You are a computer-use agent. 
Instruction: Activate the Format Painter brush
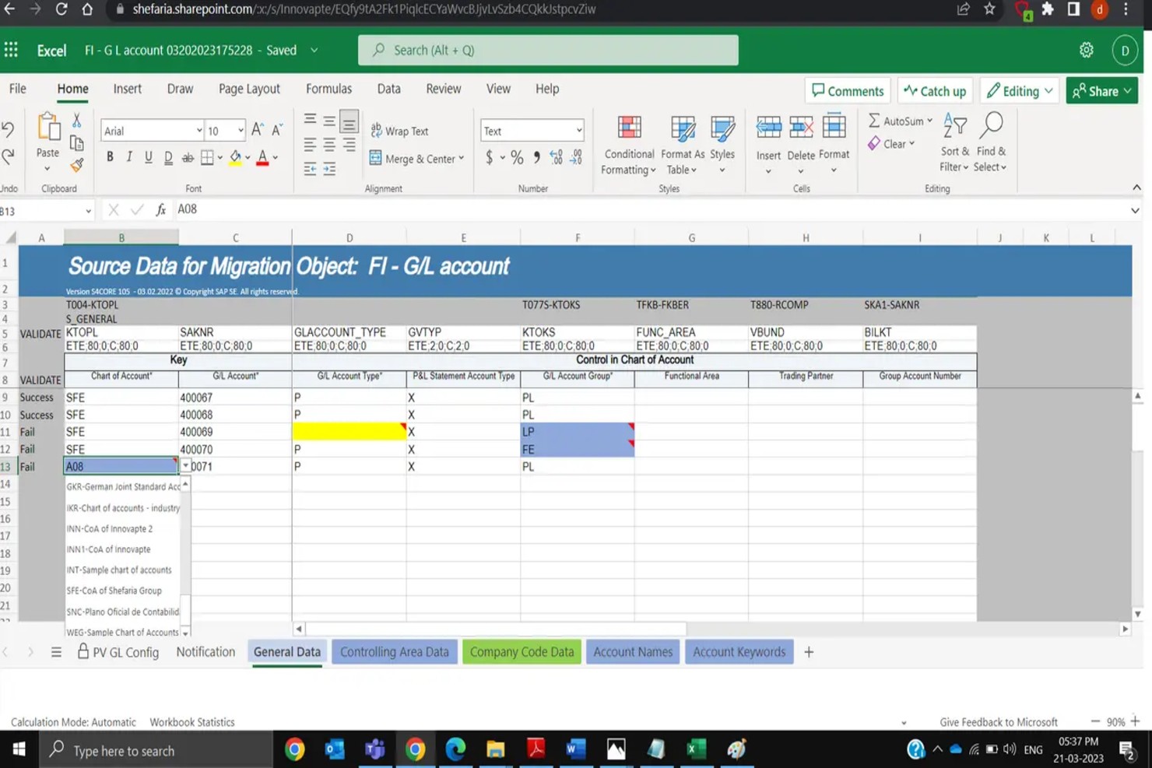tap(76, 165)
